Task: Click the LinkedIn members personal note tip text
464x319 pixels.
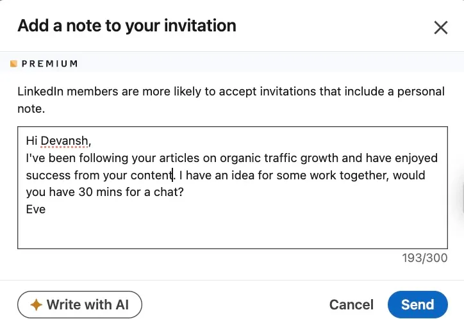Action: [x=231, y=100]
